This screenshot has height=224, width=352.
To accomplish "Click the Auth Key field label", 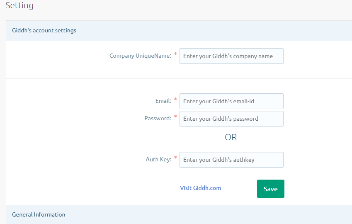I will coord(158,159).
